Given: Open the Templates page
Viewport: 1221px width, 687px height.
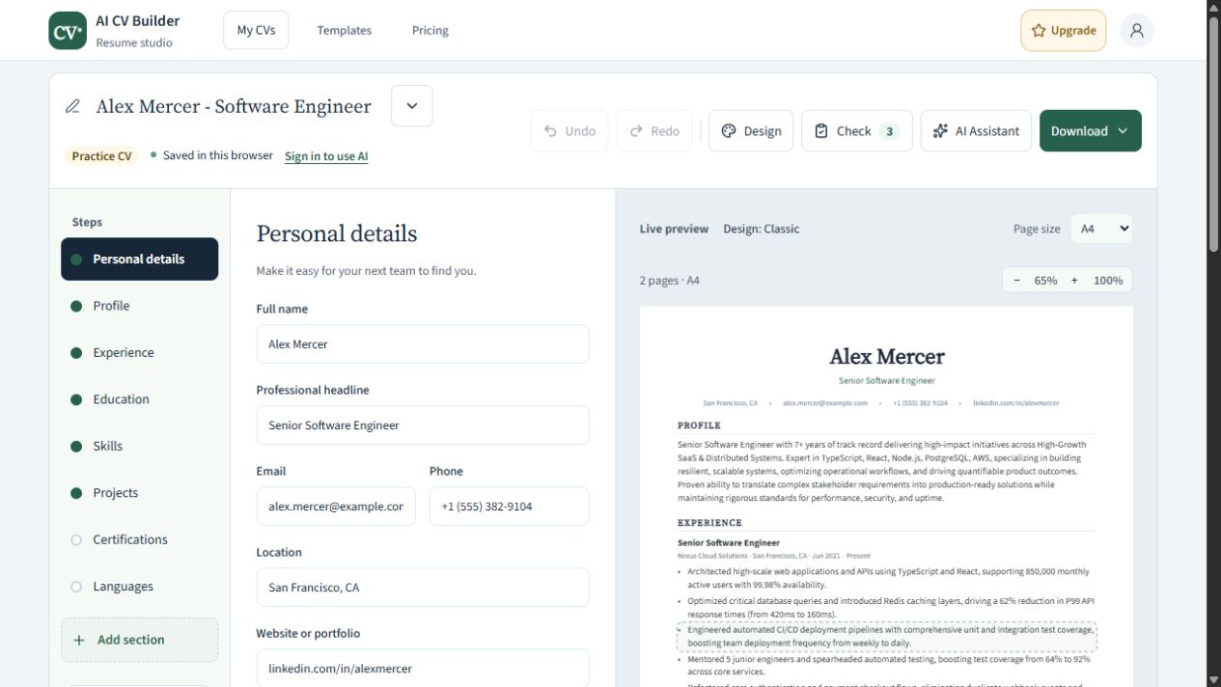Looking at the screenshot, I should tap(345, 31).
